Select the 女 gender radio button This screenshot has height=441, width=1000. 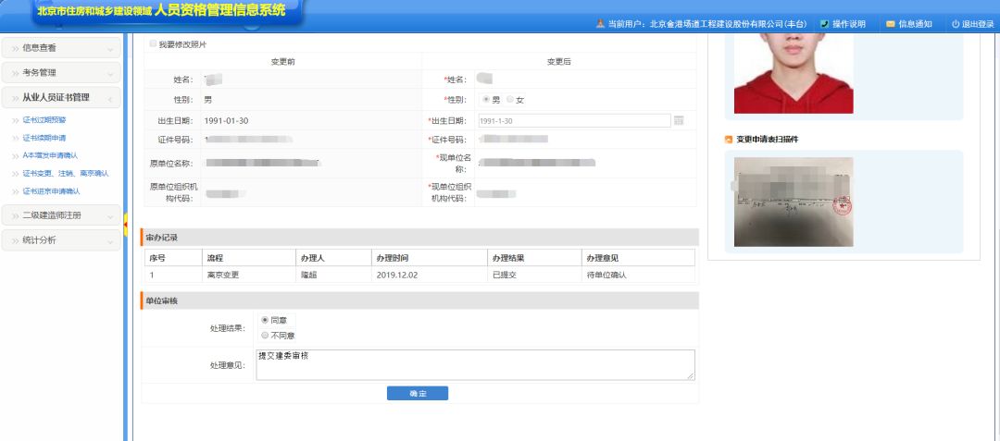509,100
